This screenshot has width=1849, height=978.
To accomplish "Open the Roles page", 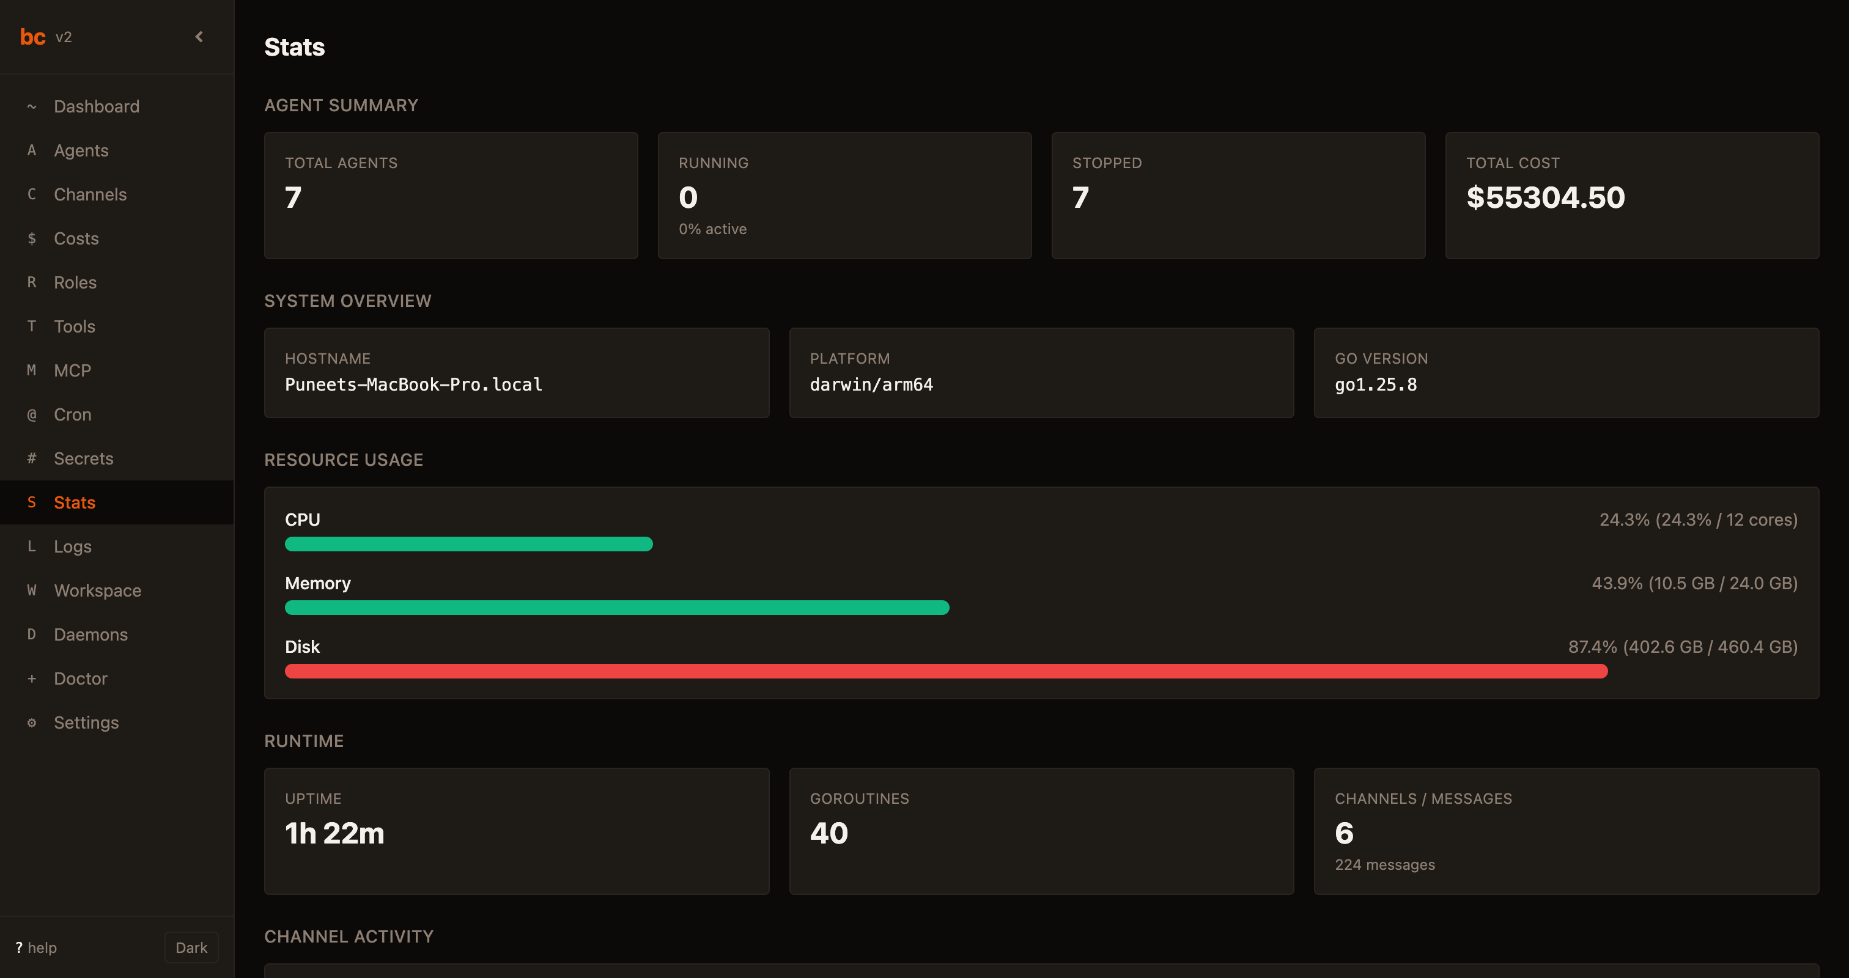I will pos(117,282).
